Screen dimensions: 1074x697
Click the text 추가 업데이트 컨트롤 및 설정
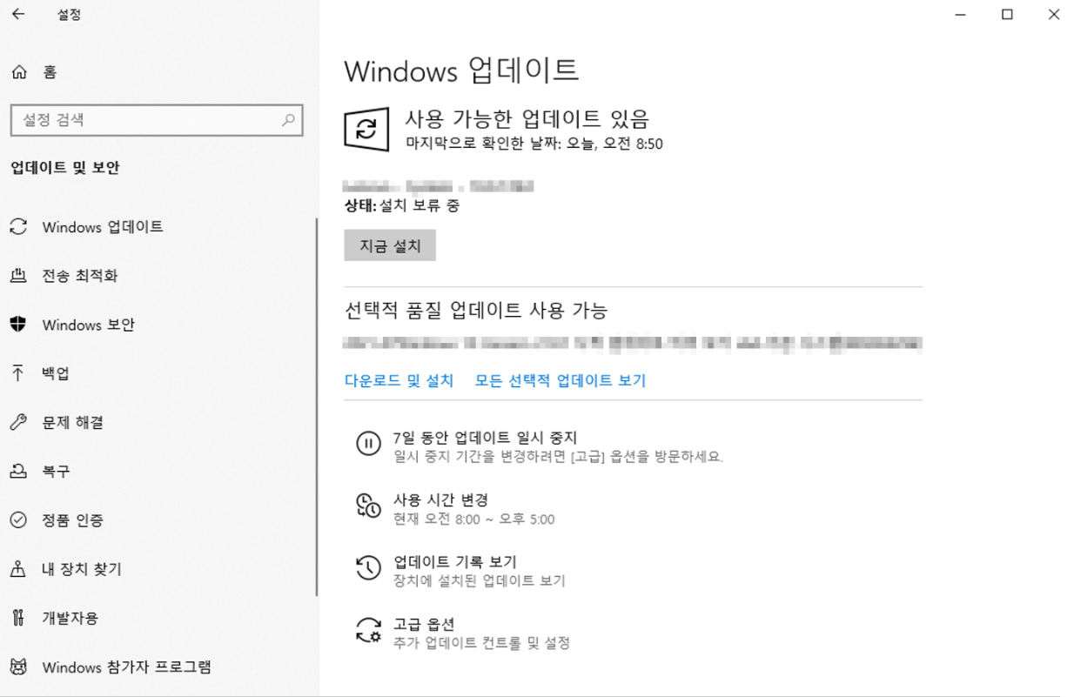coord(482,644)
